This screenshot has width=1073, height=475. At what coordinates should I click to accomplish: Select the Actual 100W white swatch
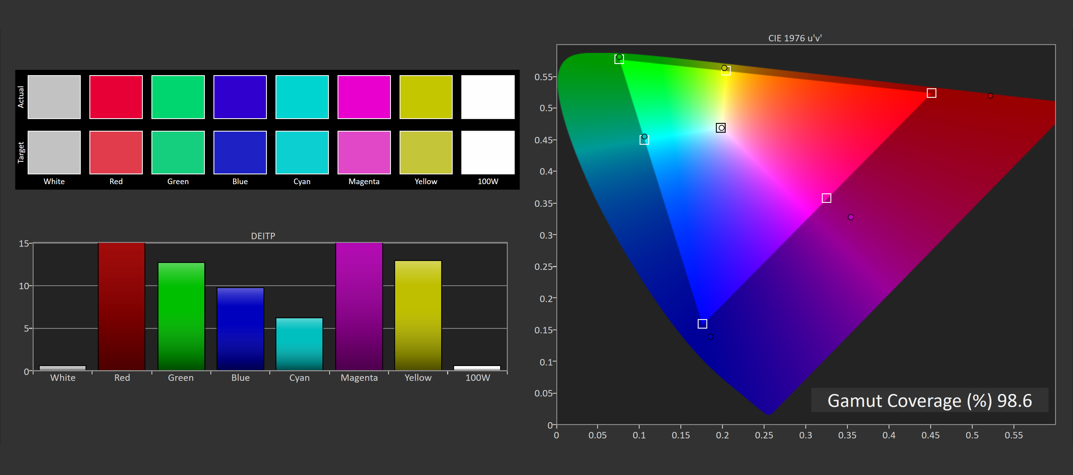click(488, 97)
